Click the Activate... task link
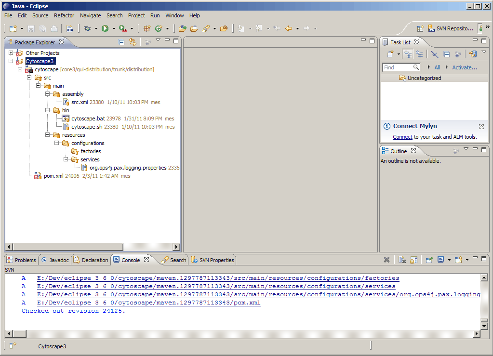Viewport: 493px width, 356px height. coord(464,67)
